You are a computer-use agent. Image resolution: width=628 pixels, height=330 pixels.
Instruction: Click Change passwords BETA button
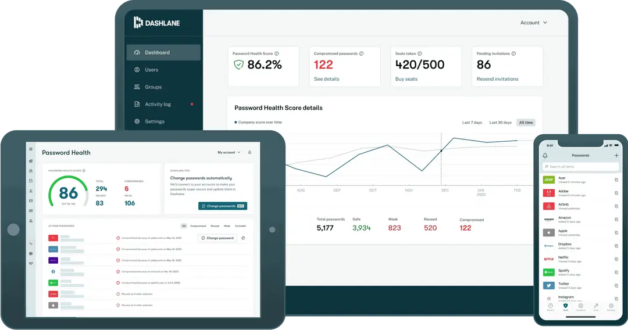point(223,206)
